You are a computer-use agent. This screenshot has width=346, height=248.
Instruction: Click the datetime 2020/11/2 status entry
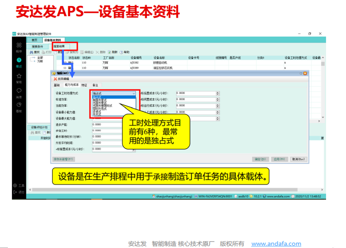click(x=306, y=197)
